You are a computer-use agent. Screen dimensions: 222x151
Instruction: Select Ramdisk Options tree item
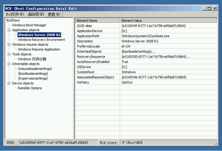[x=30, y=88]
